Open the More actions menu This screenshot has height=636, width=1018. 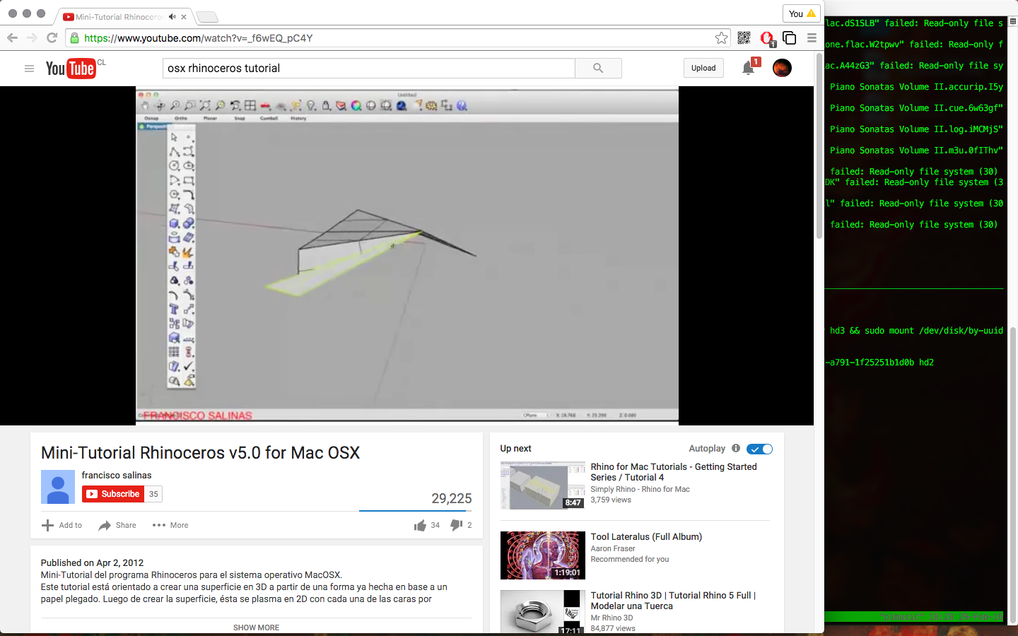(x=170, y=525)
